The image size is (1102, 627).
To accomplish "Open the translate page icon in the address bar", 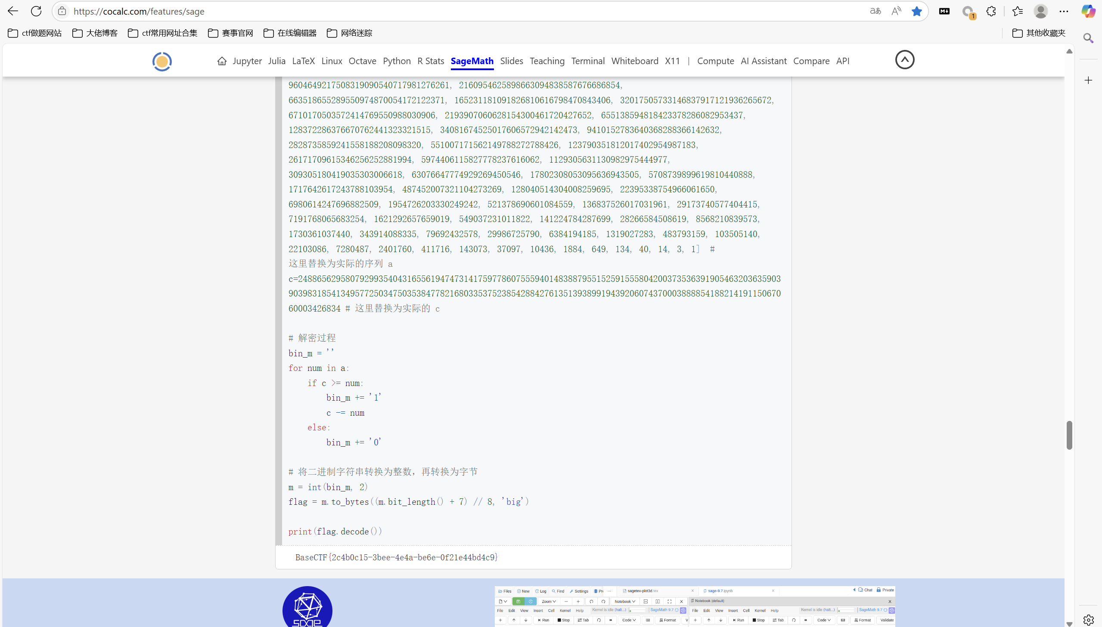I will [x=875, y=11].
